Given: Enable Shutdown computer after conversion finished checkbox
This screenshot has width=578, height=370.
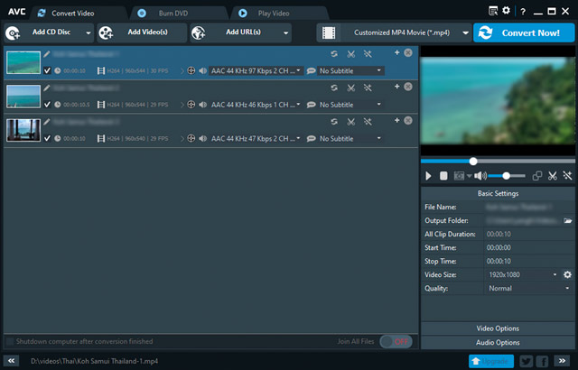Looking at the screenshot, I should coord(10,341).
